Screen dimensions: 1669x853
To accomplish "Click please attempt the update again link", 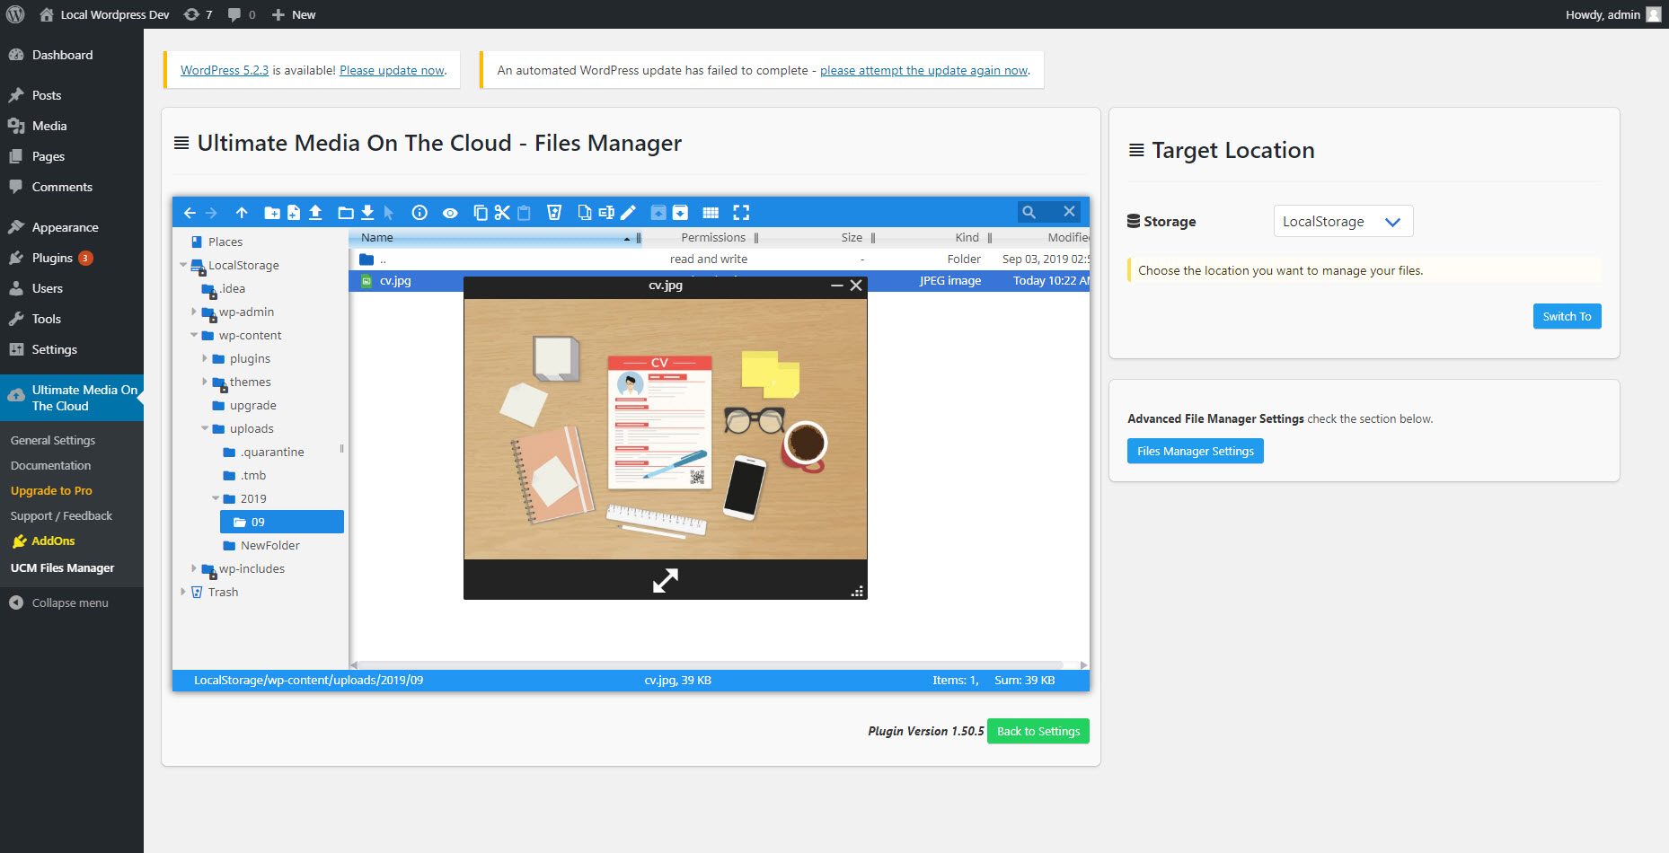I will tap(923, 70).
